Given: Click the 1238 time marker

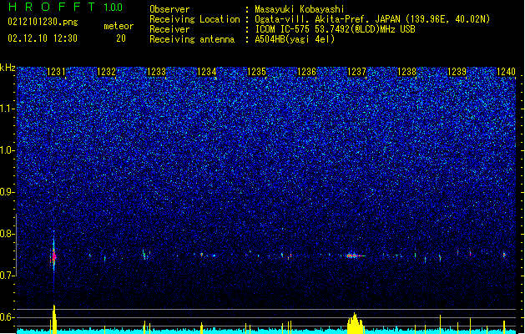Looking at the screenshot, I should coord(406,72).
